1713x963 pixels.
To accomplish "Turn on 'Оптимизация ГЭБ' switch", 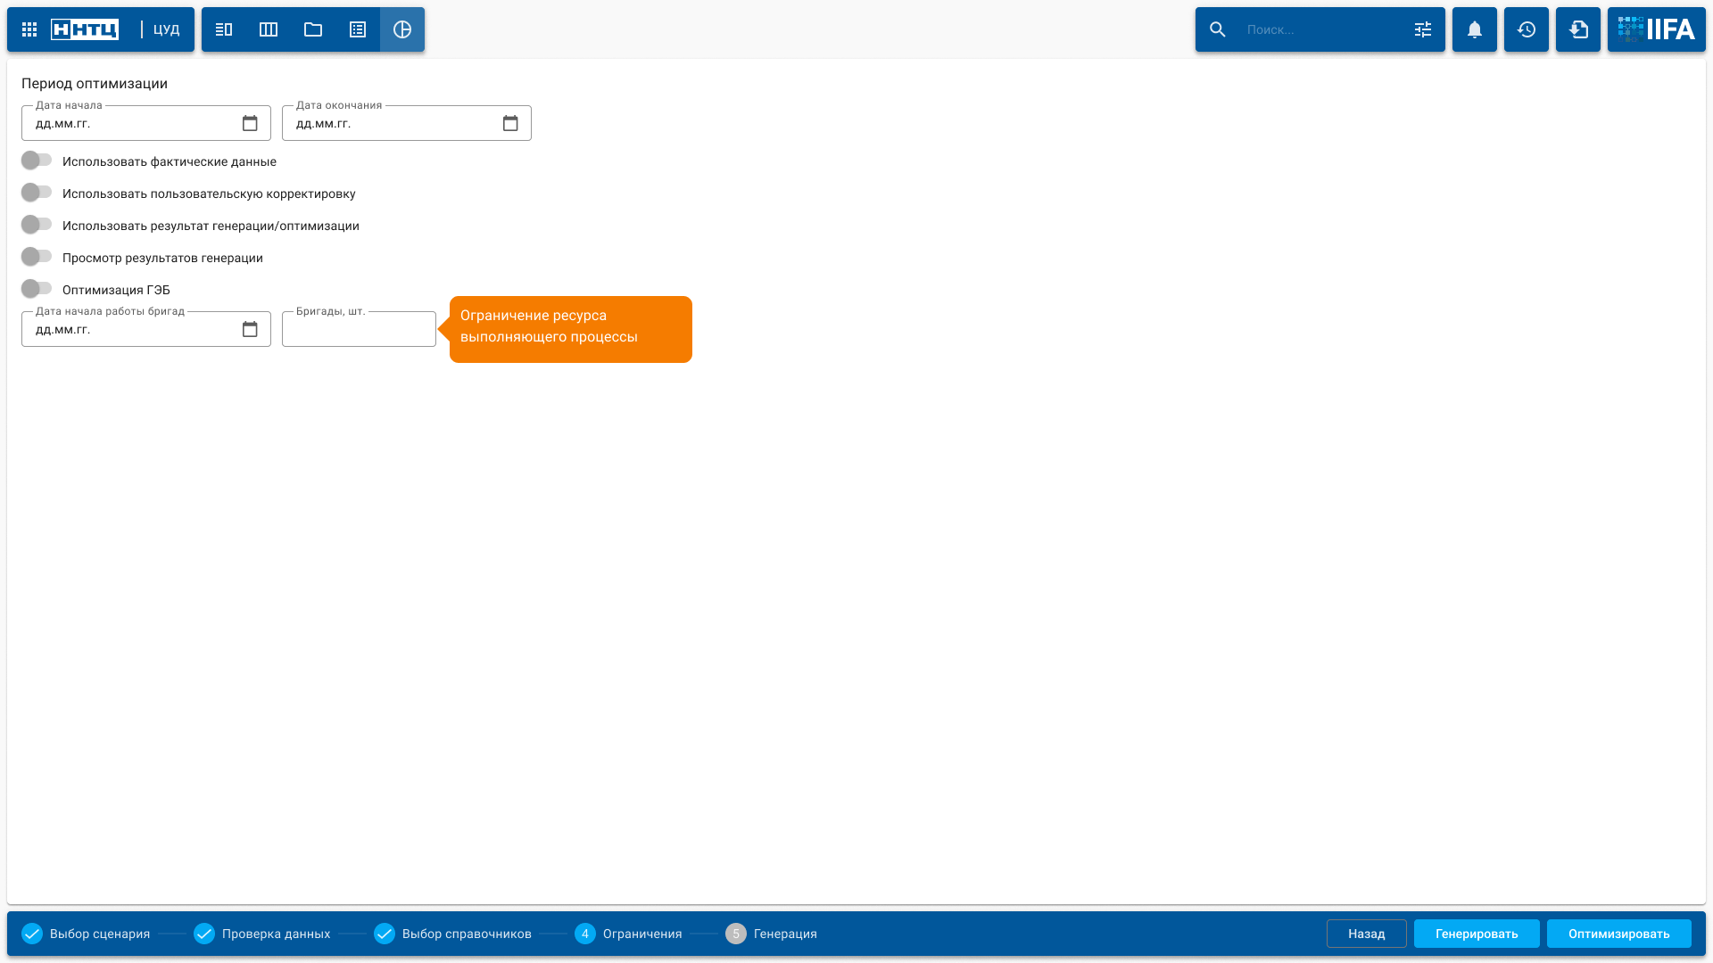I will tap(37, 289).
